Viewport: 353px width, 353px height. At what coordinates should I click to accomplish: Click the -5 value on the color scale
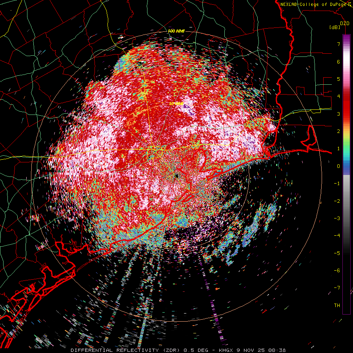pos(337,253)
